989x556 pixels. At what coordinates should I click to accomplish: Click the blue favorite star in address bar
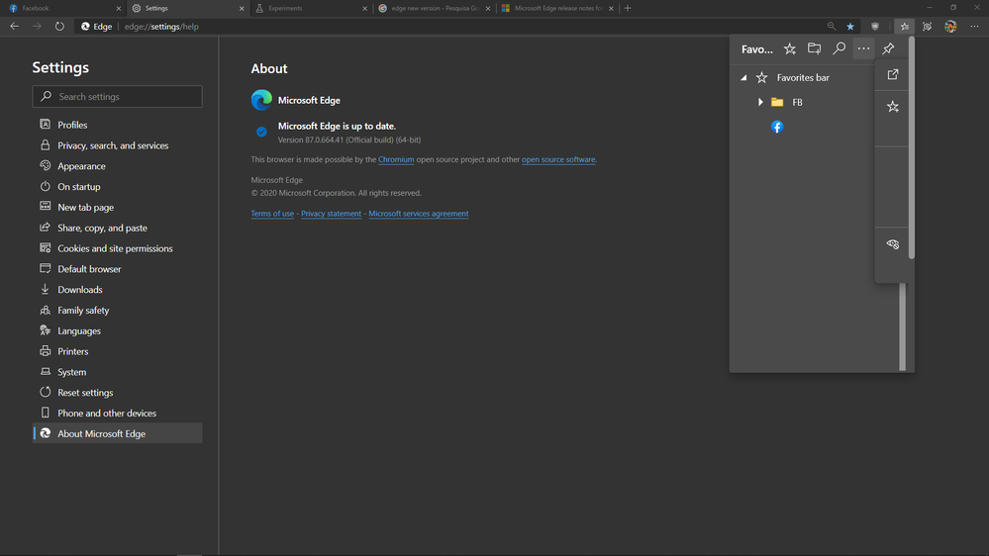click(850, 27)
